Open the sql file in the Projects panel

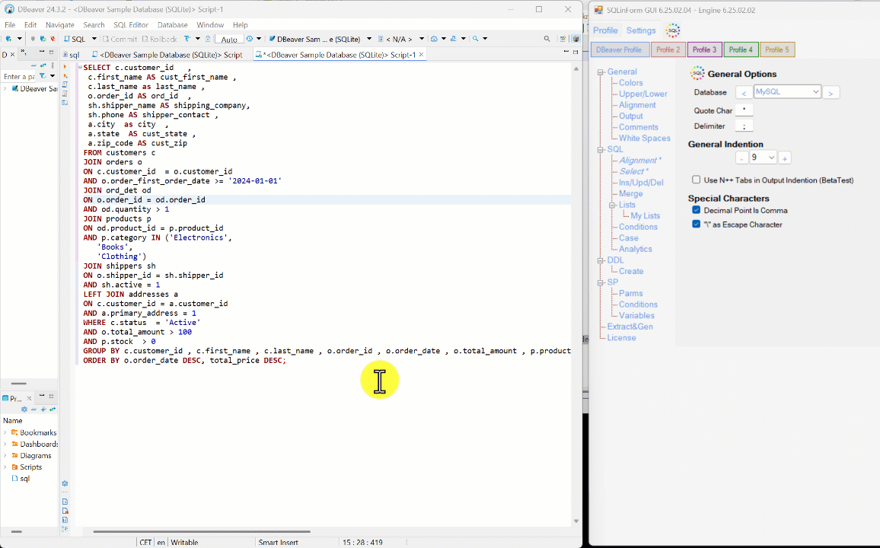coord(21,479)
